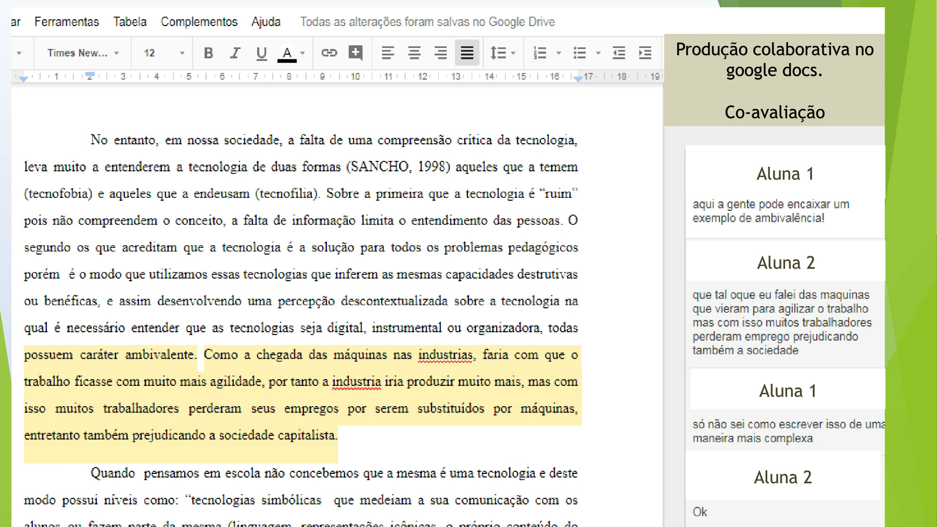Viewport: 937px width, 527px height.
Task: Click the Ajuda menu item
Action: 265,22
